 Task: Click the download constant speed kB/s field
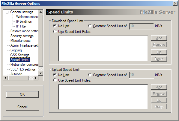pyautogui.click(x=142, y=26)
